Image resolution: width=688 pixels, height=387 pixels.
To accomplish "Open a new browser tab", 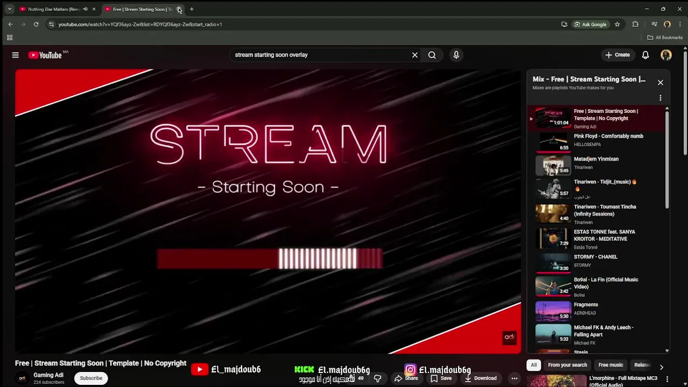I will coord(191,9).
